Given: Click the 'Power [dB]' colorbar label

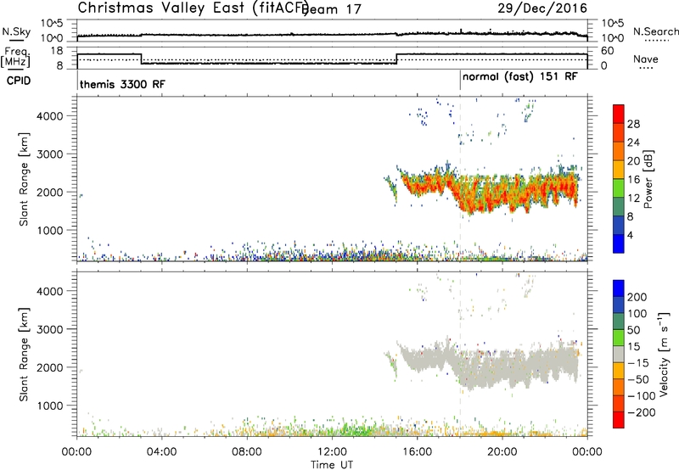Looking at the screenshot, I should pyautogui.click(x=648, y=179).
